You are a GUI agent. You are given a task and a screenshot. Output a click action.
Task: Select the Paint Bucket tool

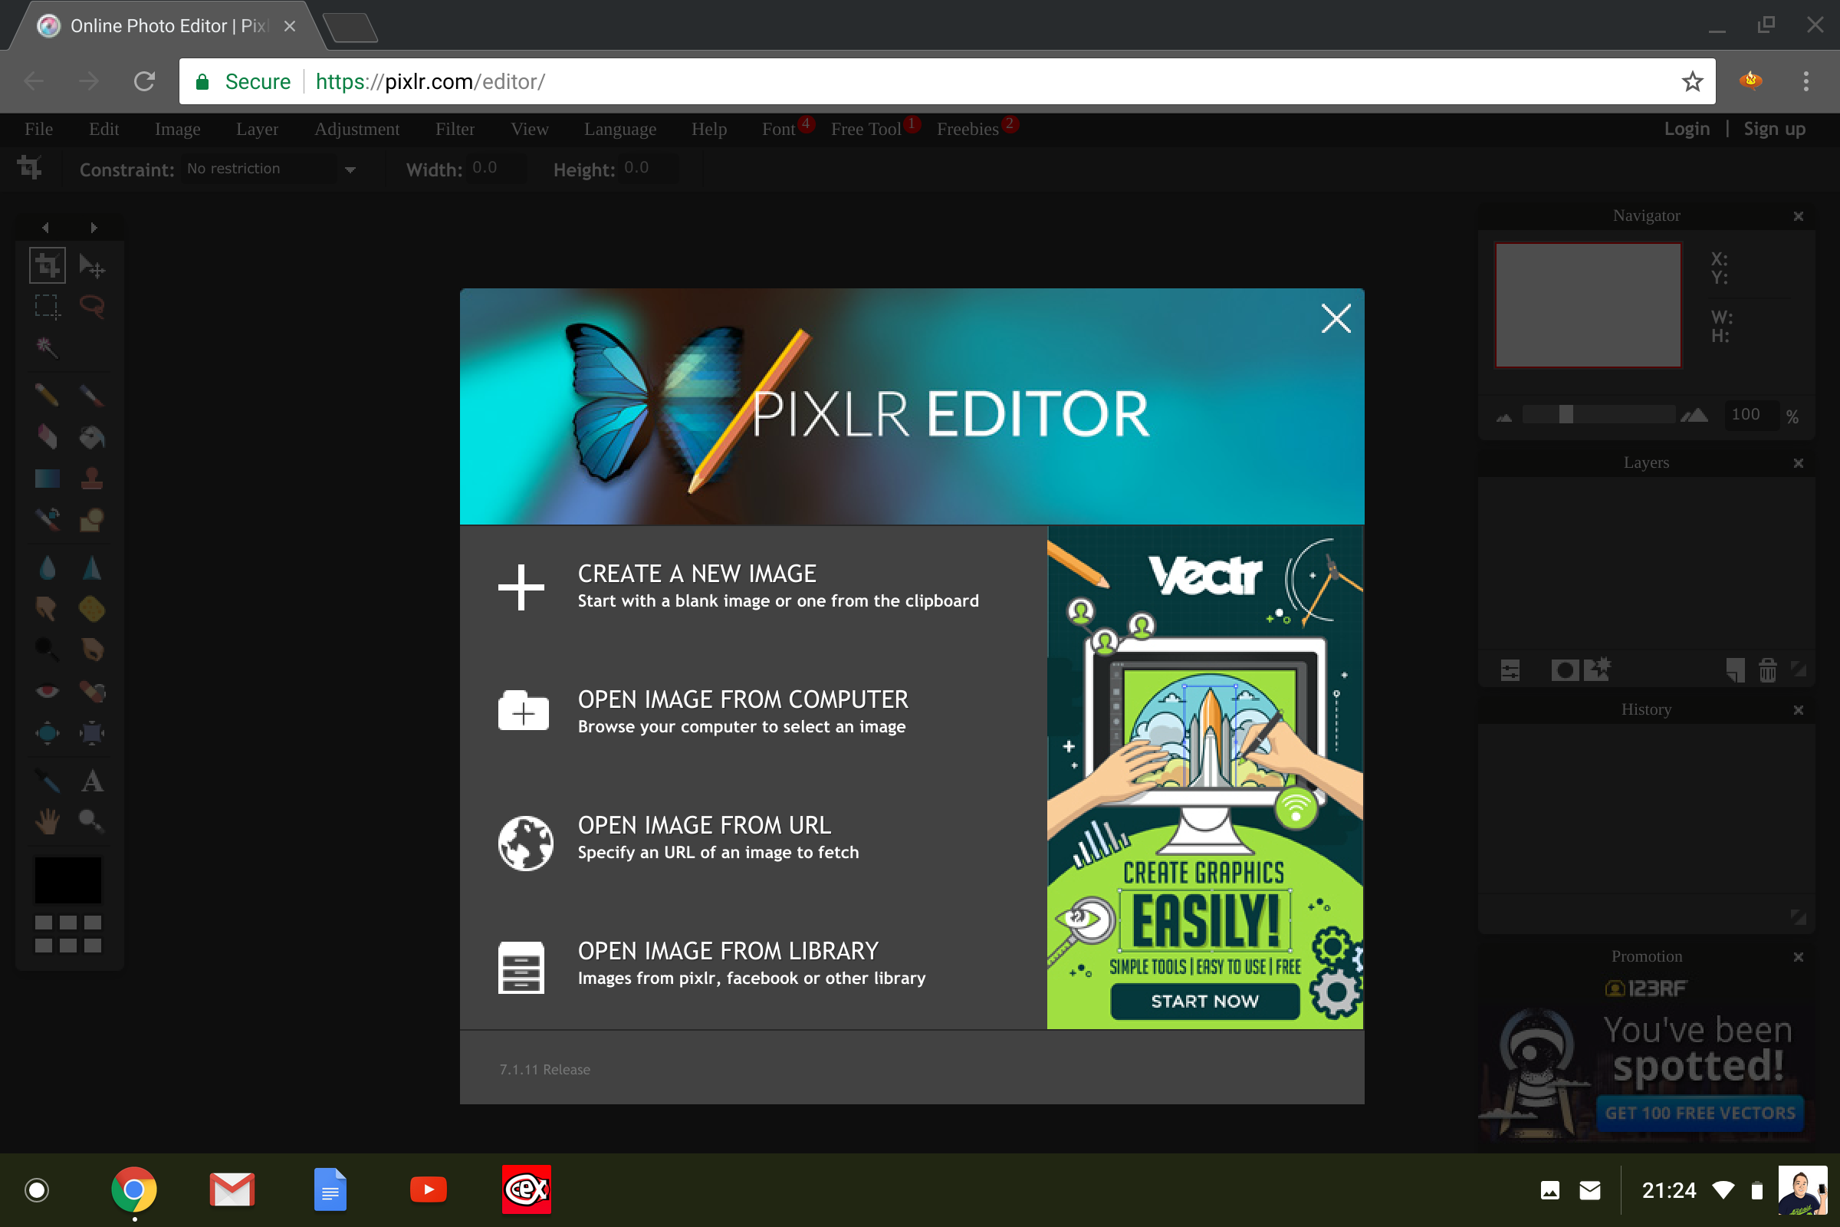pos(92,436)
